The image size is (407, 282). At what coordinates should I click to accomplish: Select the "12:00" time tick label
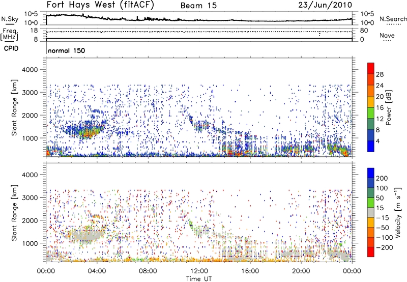pos(199,271)
